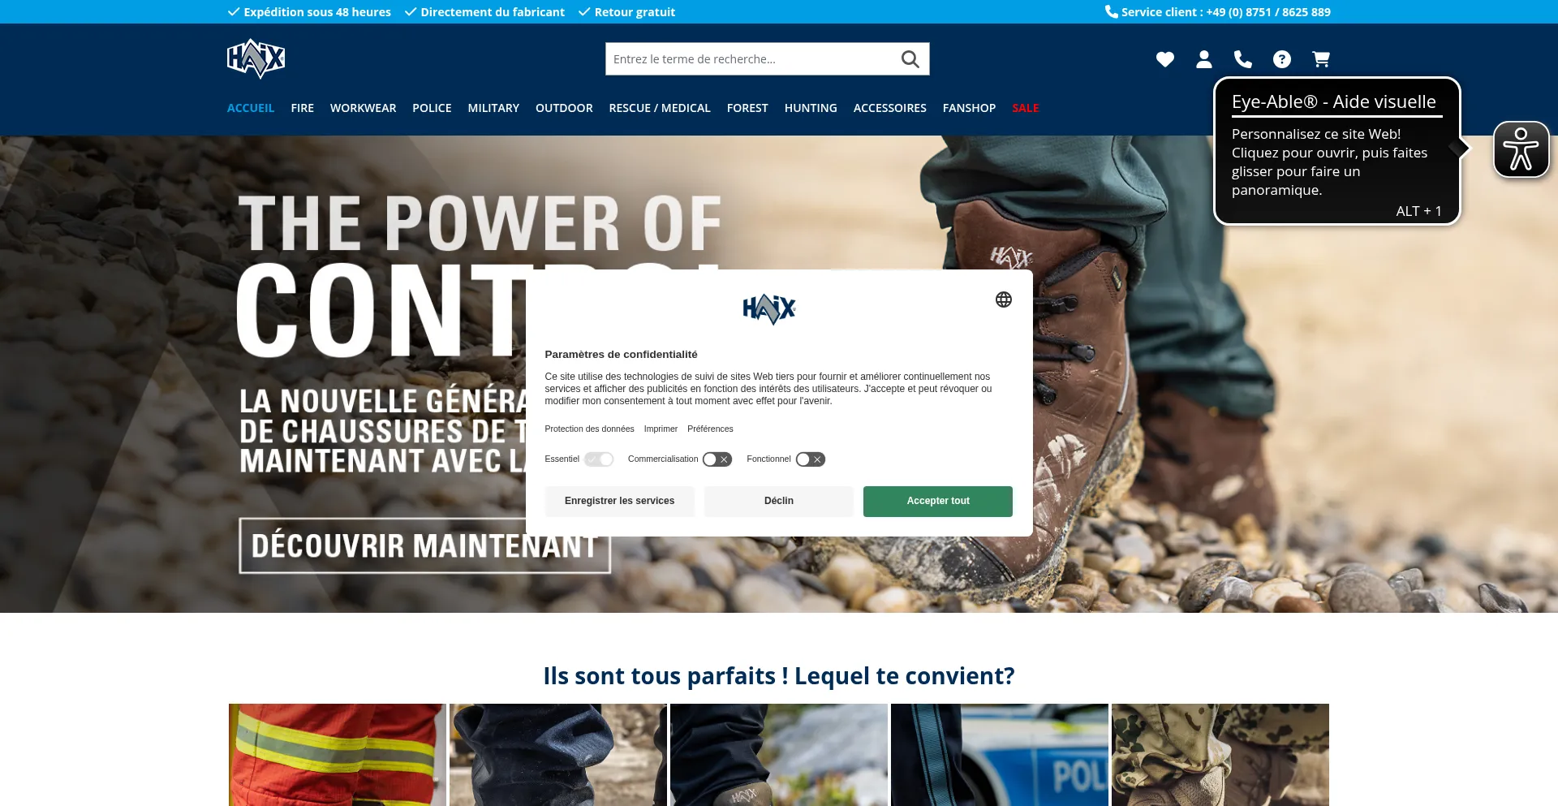1558x806 pixels.
Task: Open the Eye-Able accessibility widget
Action: click(x=1521, y=149)
